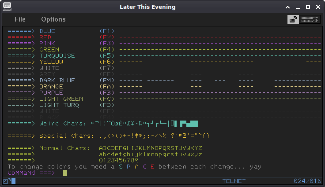Image resolution: width=325 pixels, height=187 pixels.
Task: Click the roll-up arrow in title bar
Action: pos(288,7)
